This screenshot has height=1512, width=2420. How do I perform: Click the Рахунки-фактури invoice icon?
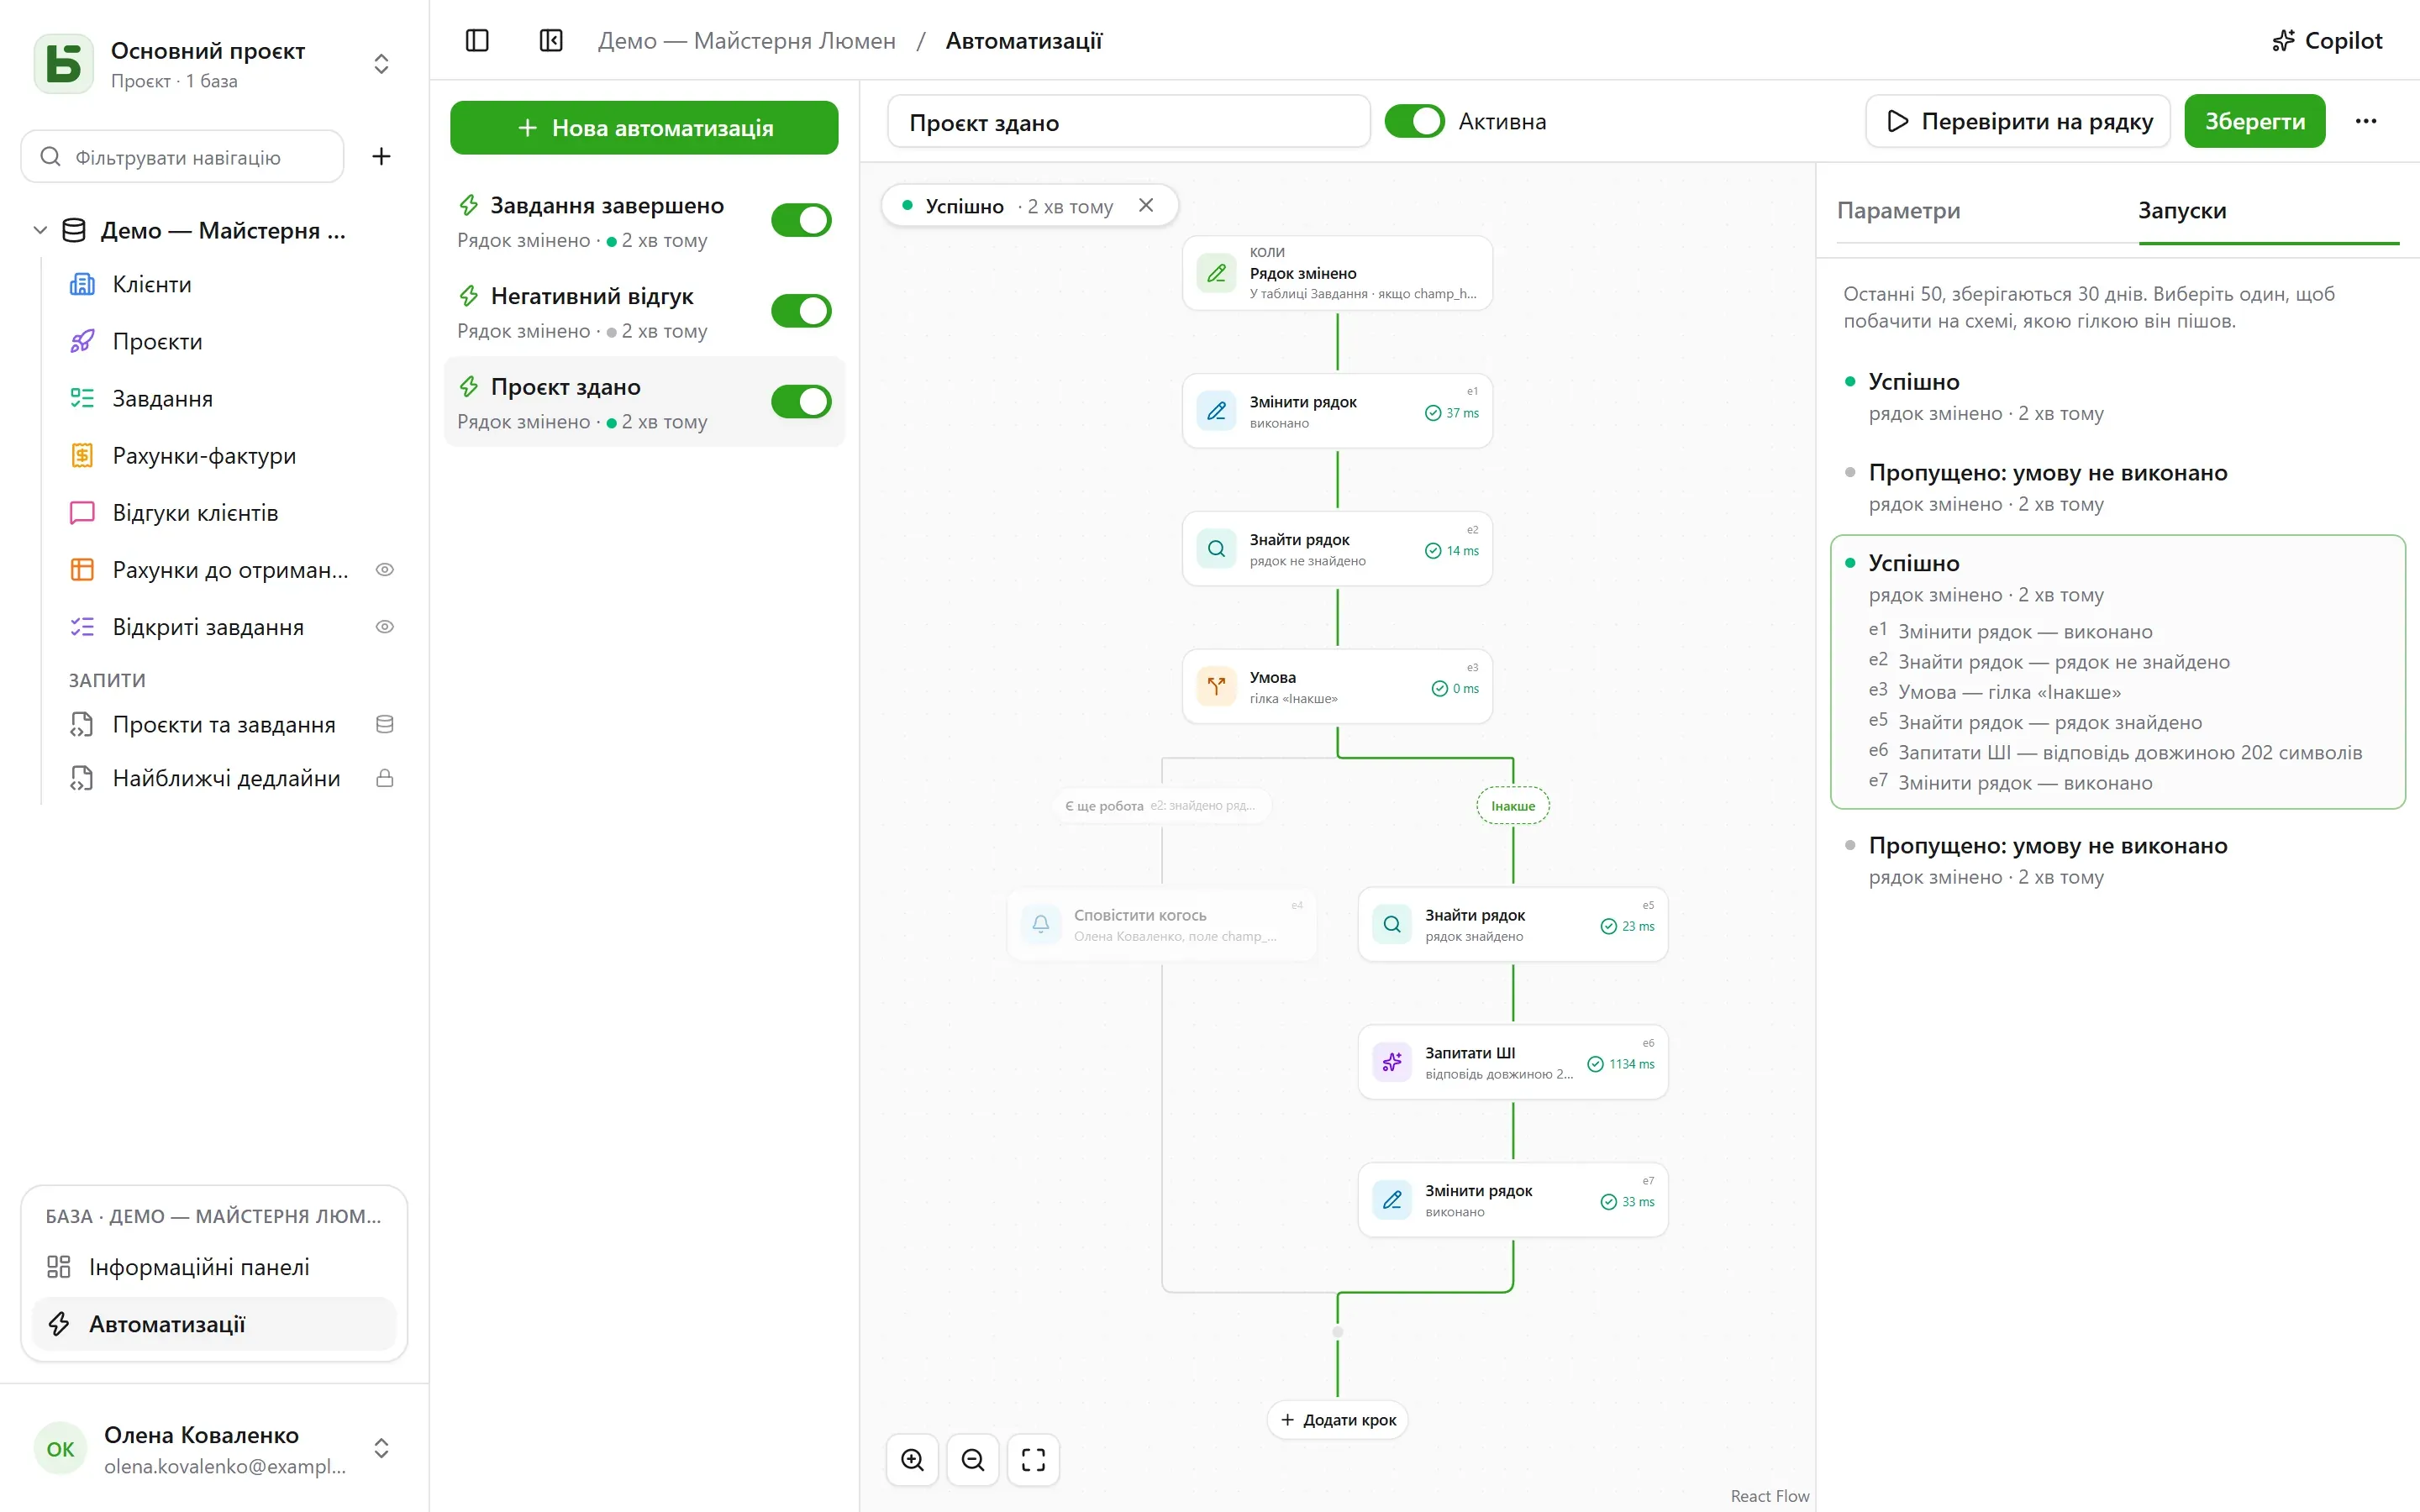tap(82, 455)
